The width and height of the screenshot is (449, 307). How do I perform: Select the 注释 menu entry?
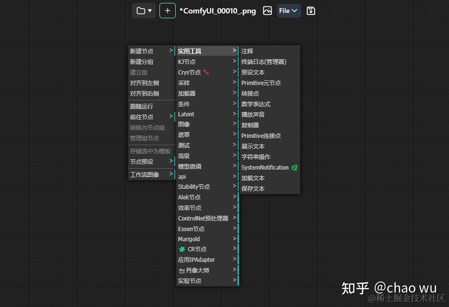click(247, 51)
